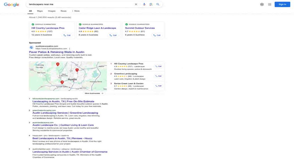
Task: Click the map pin near Lakeway
Action: [x=58, y=64]
